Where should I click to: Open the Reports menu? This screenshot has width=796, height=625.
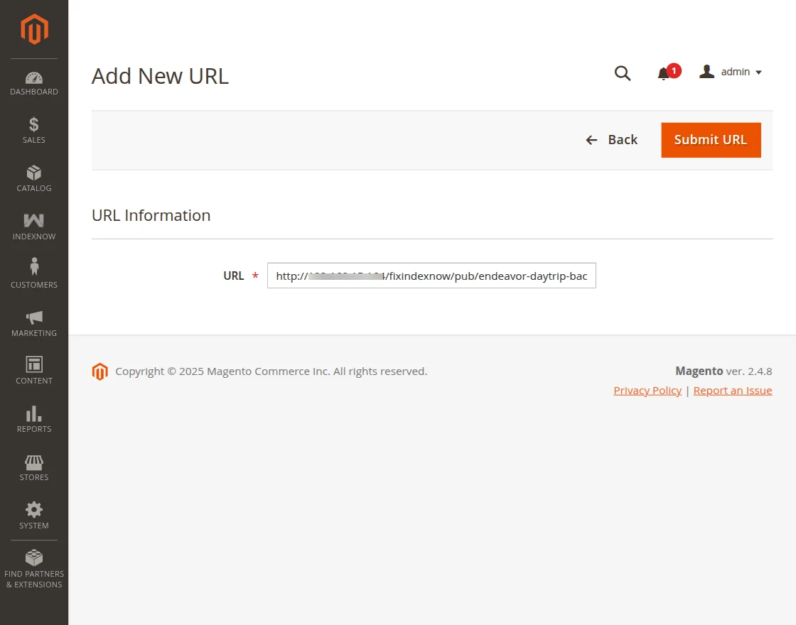pos(33,419)
